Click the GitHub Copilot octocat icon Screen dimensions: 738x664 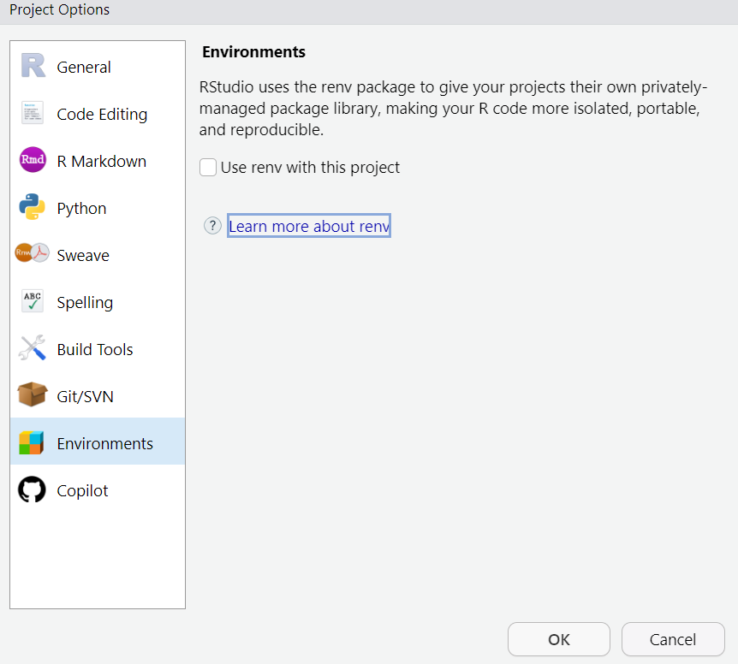tap(33, 489)
